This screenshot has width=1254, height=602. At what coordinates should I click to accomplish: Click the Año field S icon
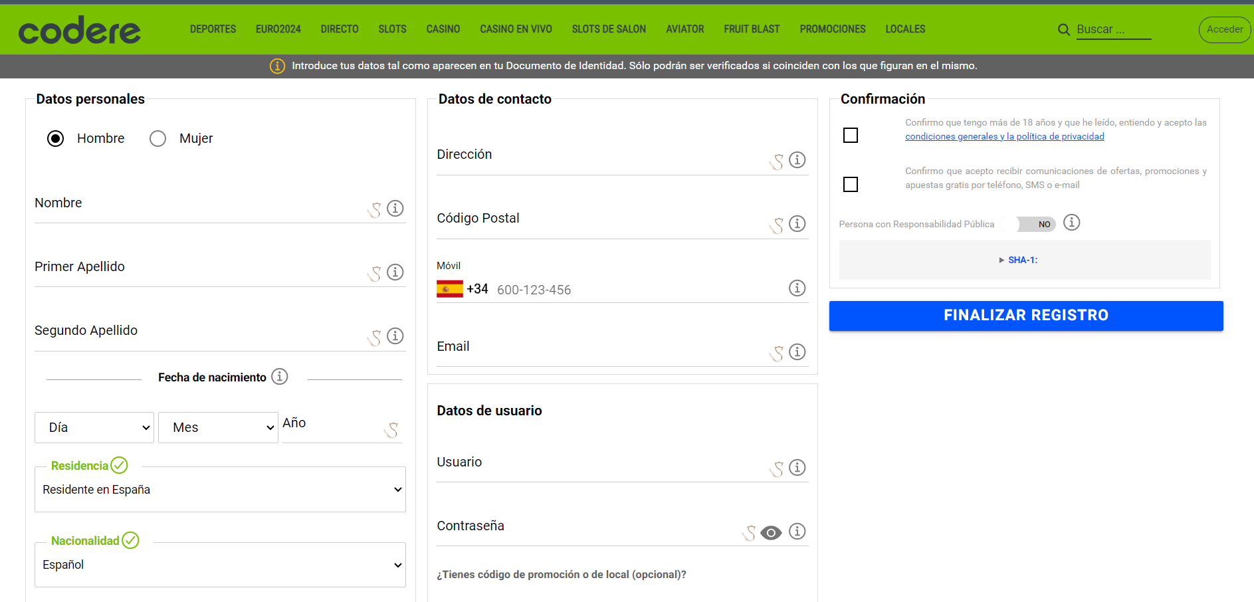(x=391, y=431)
